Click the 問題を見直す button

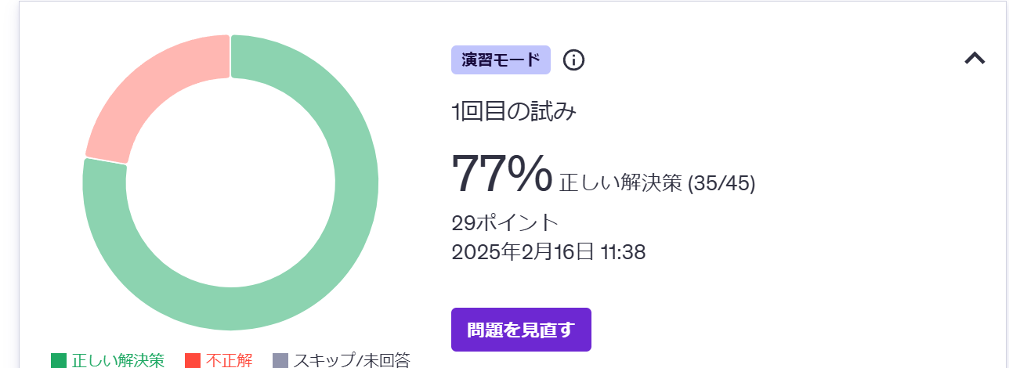[x=521, y=330]
